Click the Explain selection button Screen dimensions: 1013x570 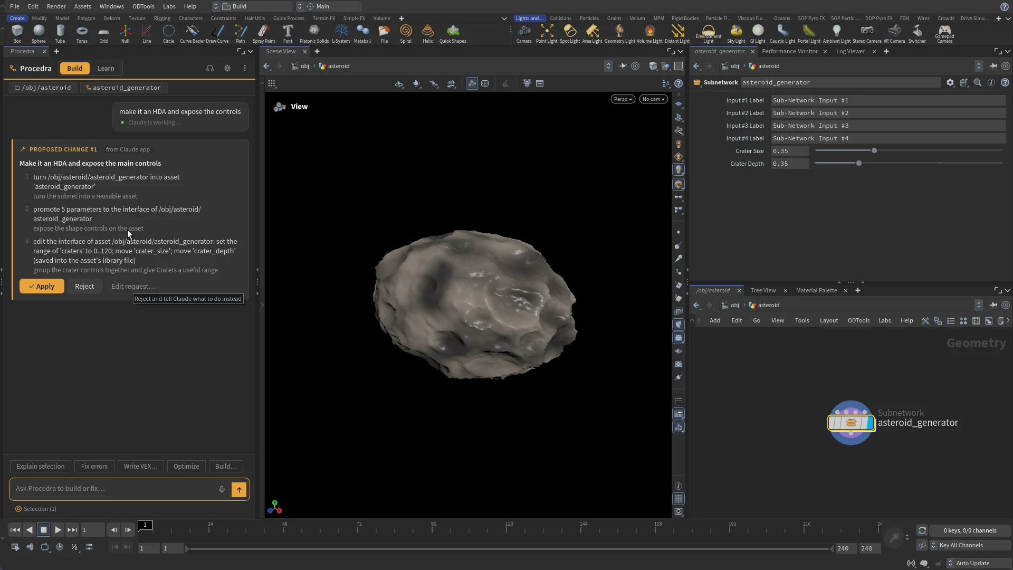point(40,466)
